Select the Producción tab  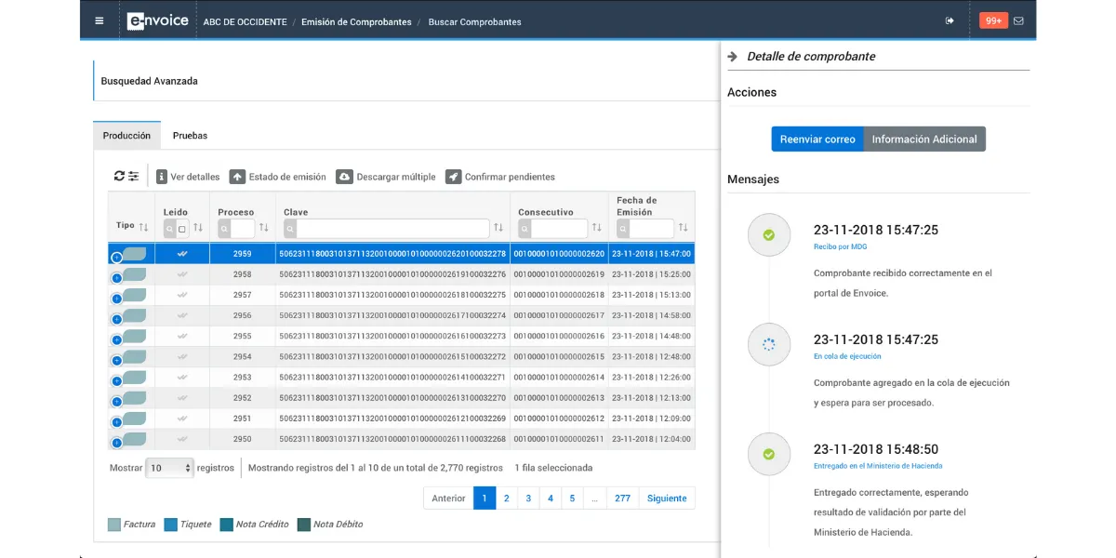[126, 136]
